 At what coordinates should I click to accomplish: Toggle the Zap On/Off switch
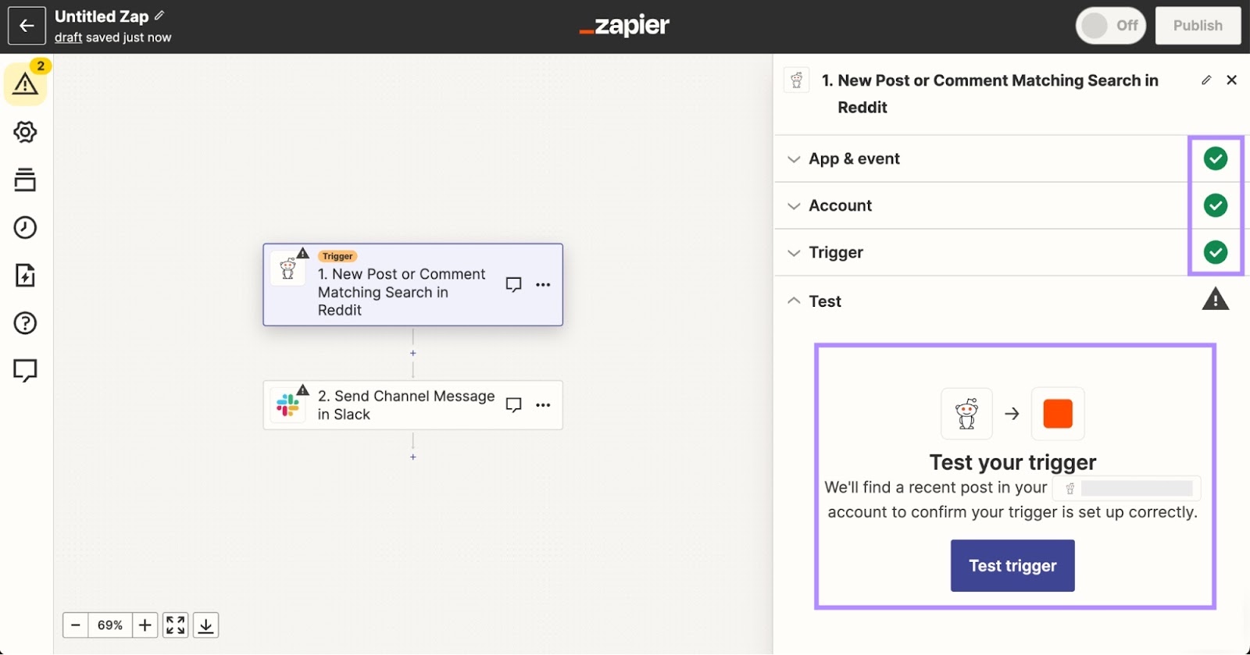[1110, 26]
